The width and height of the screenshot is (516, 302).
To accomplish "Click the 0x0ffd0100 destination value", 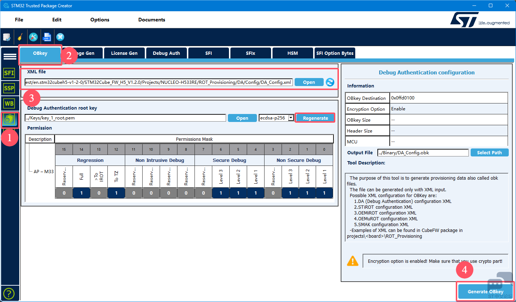I will (449, 98).
